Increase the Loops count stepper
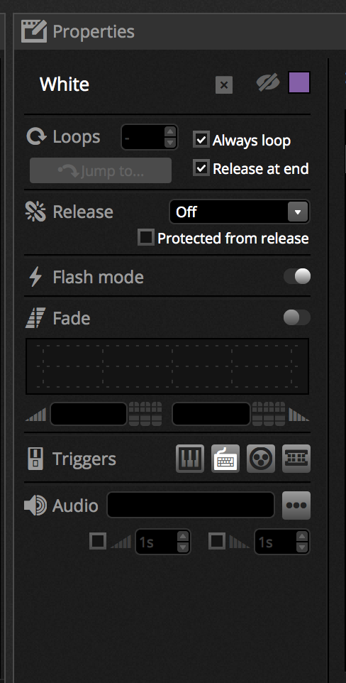 [170, 131]
